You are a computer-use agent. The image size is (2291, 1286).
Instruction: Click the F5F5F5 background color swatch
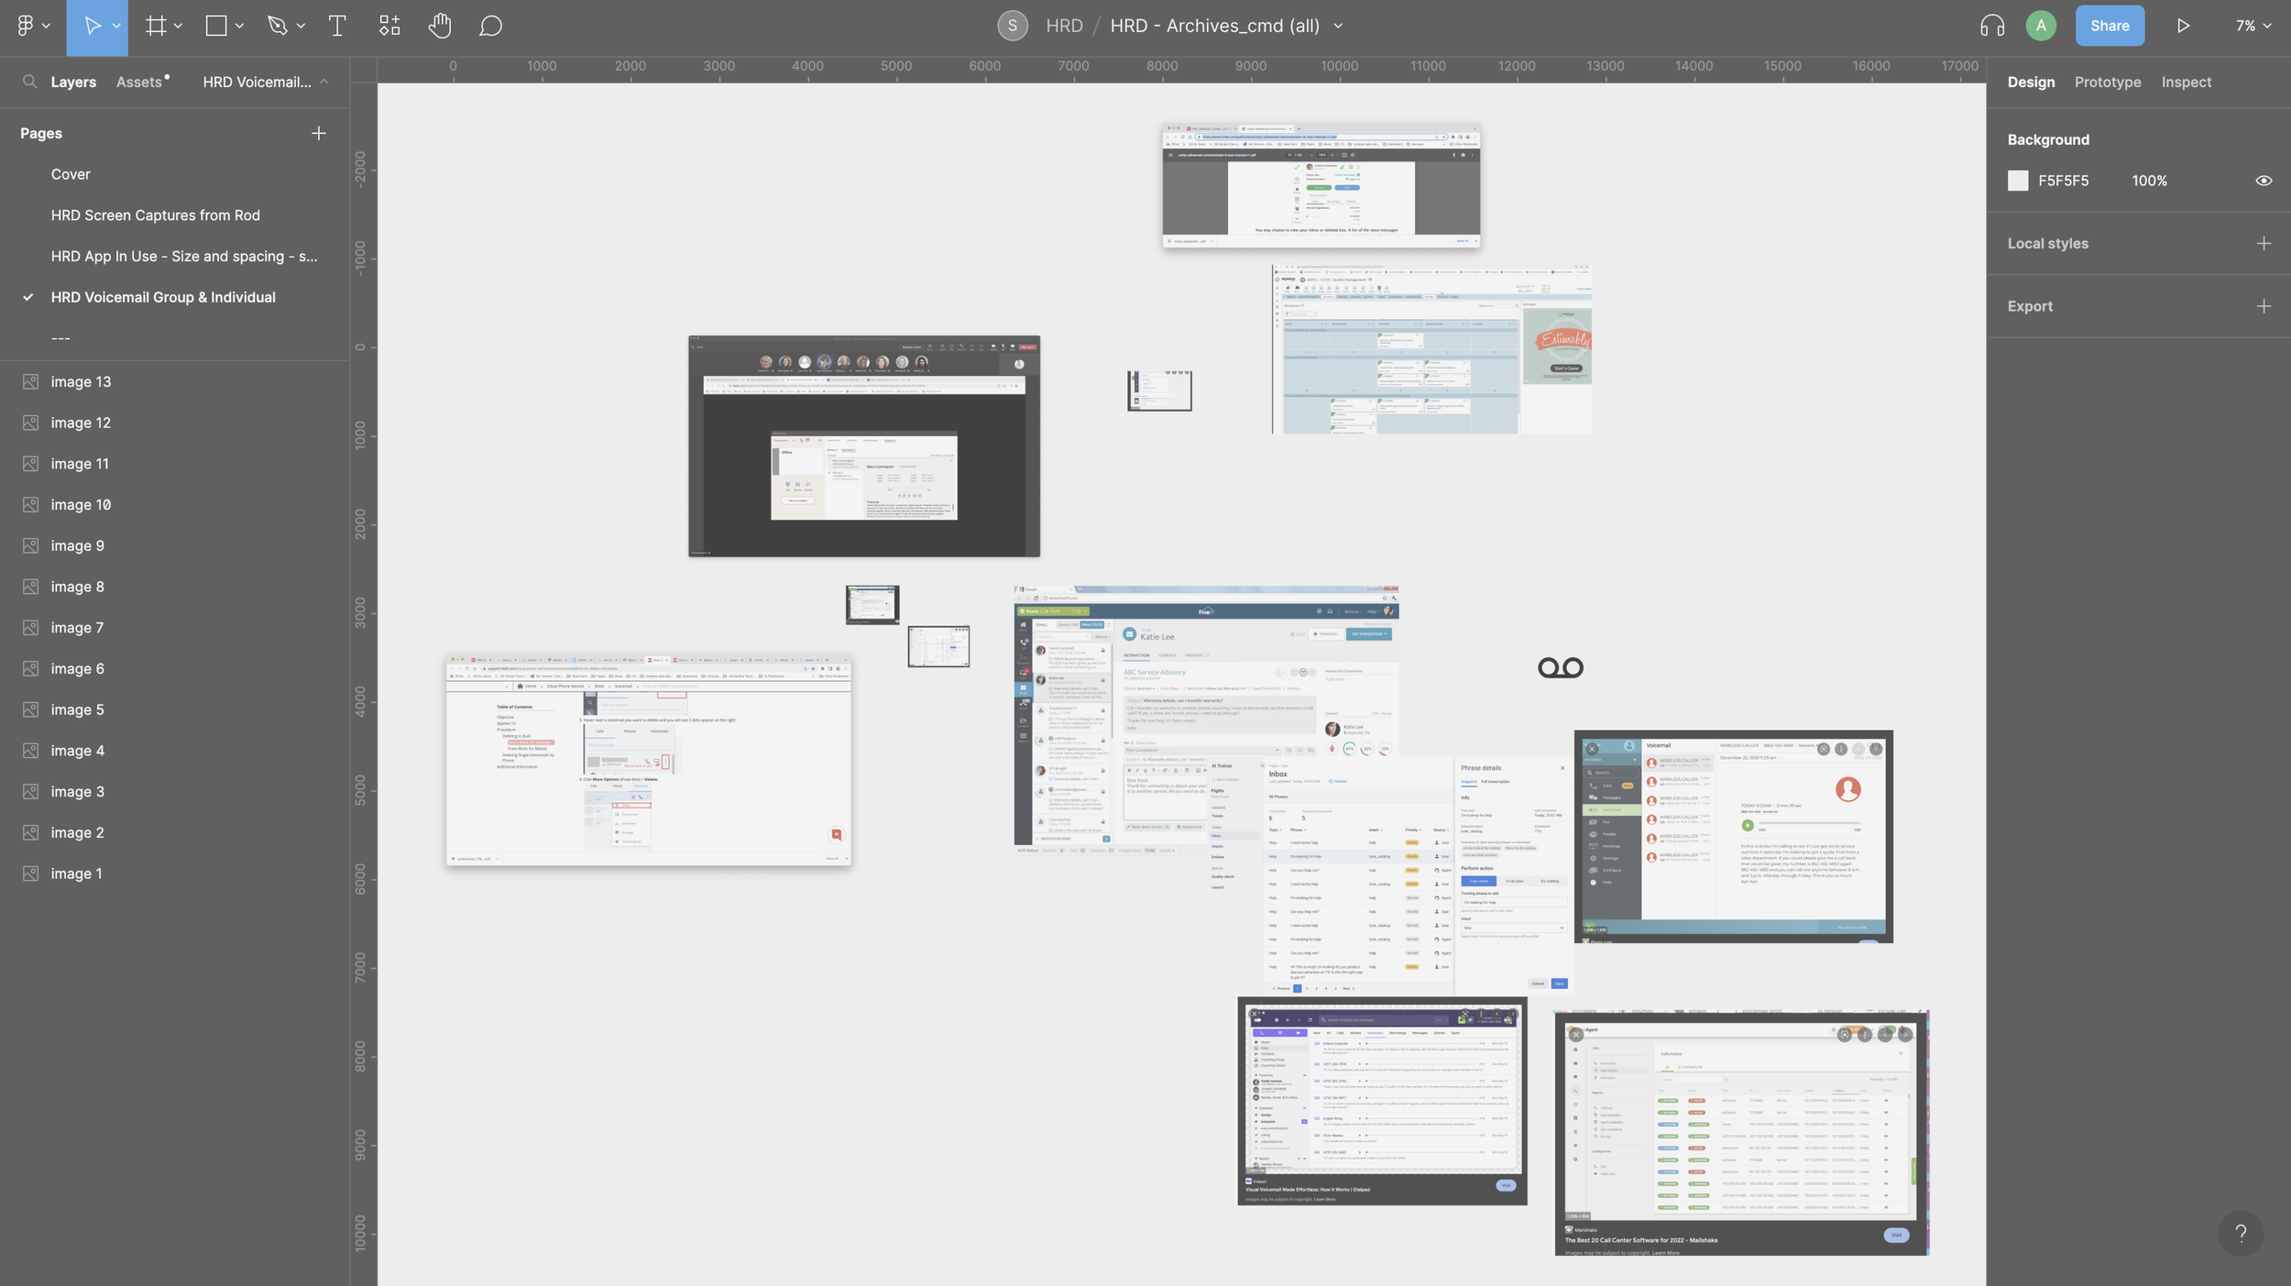tap(2017, 181)
